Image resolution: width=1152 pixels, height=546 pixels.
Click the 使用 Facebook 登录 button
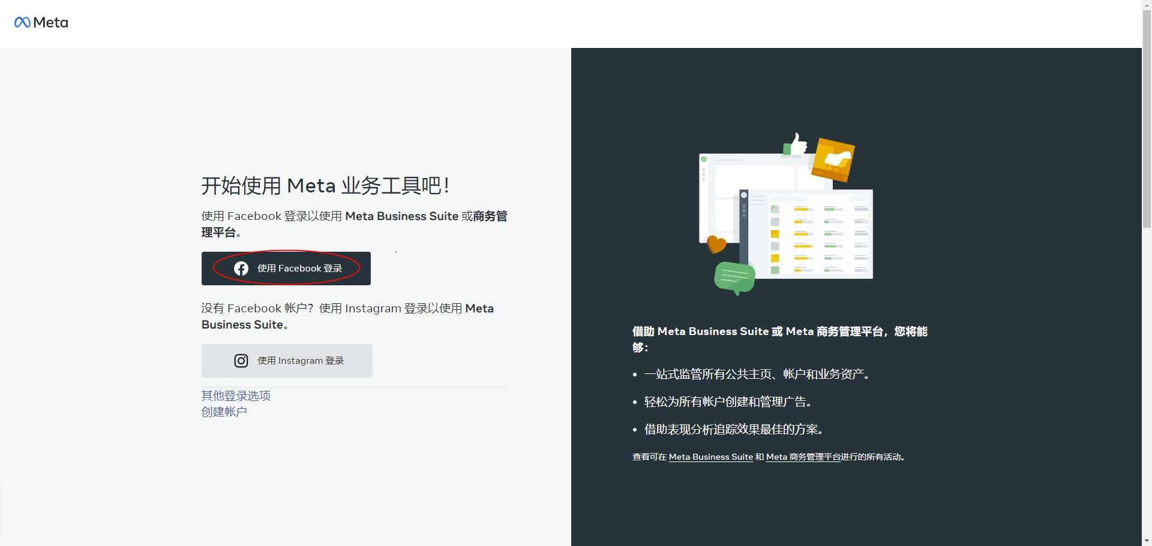click(x=286, y=268)
